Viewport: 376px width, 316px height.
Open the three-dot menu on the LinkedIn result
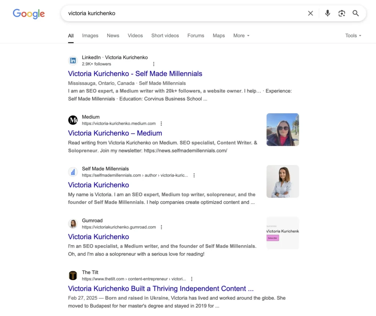[x=153, y=64]
